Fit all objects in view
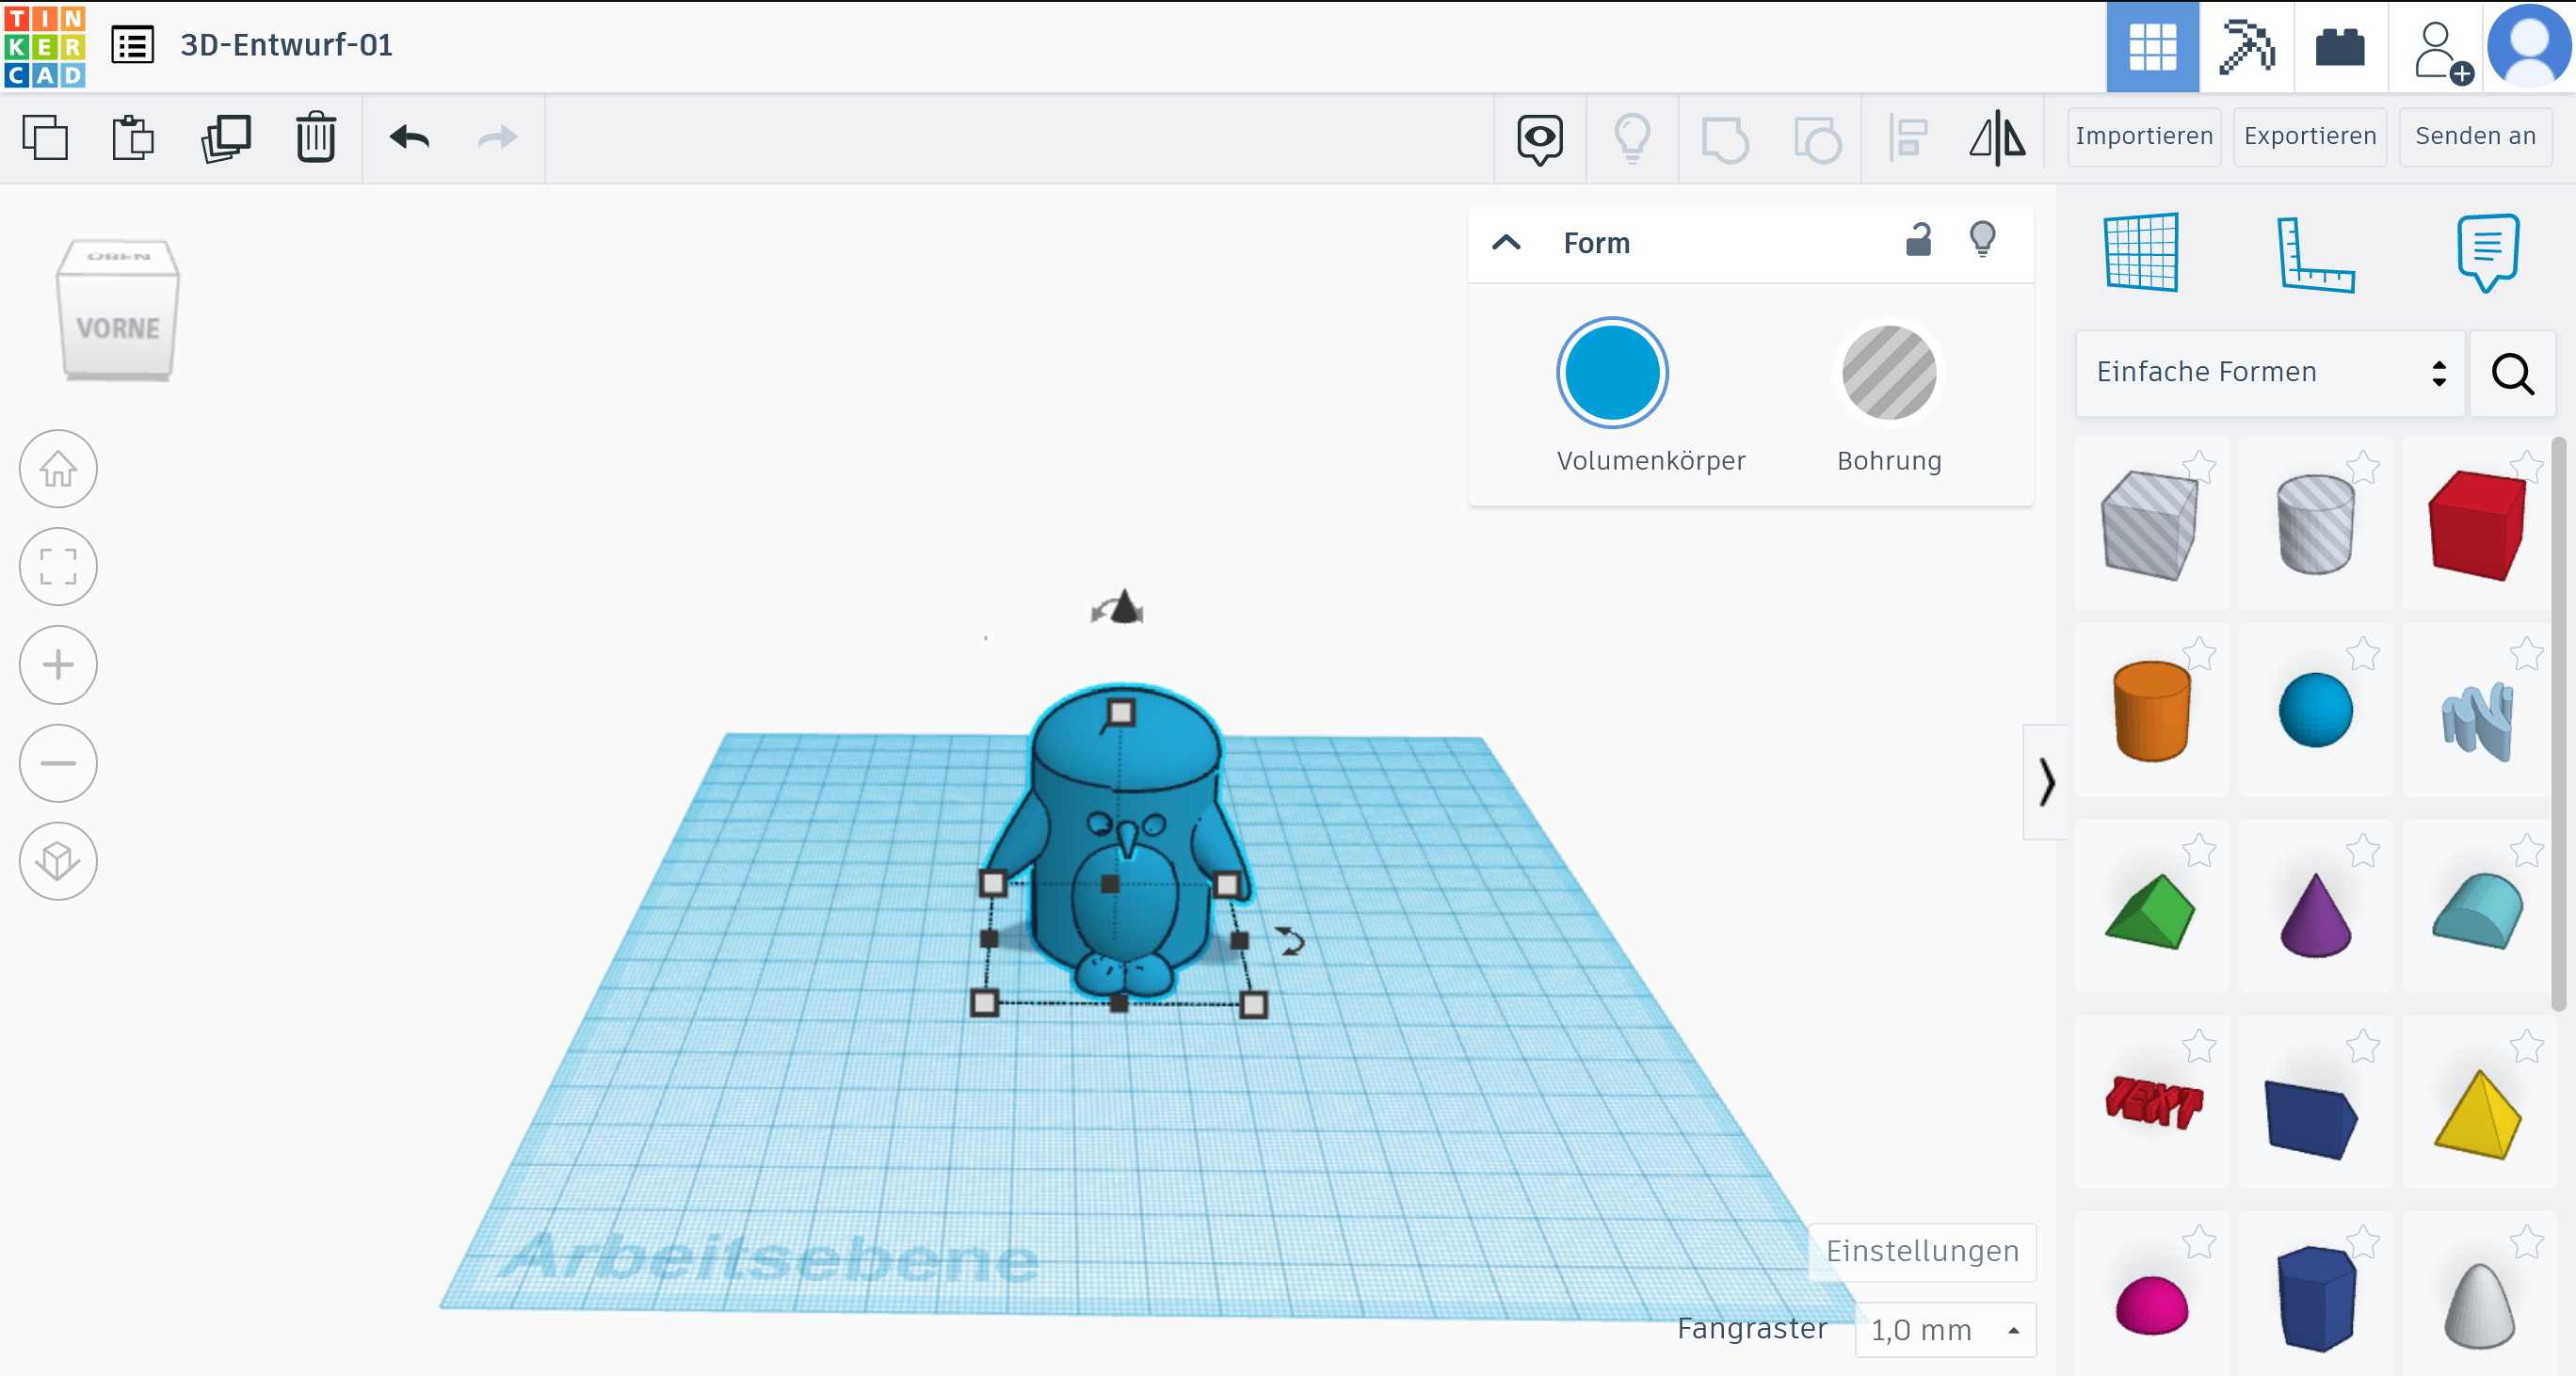 click(58, 567)
